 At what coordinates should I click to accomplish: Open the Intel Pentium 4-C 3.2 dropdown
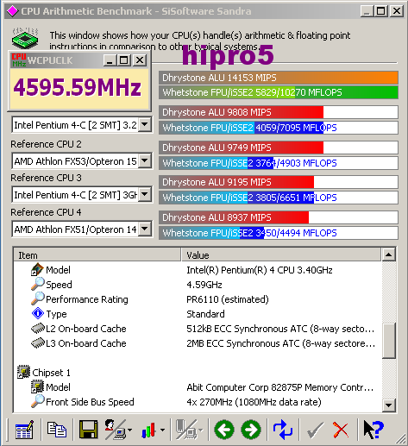[145, 125]
